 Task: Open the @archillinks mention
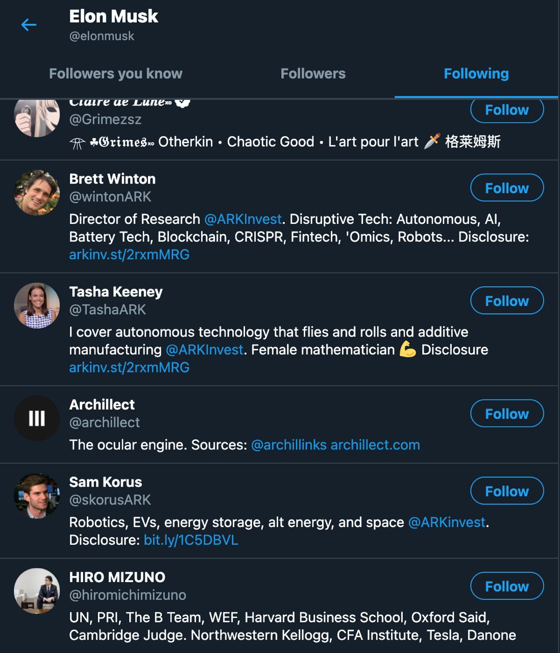pos(288,445)
